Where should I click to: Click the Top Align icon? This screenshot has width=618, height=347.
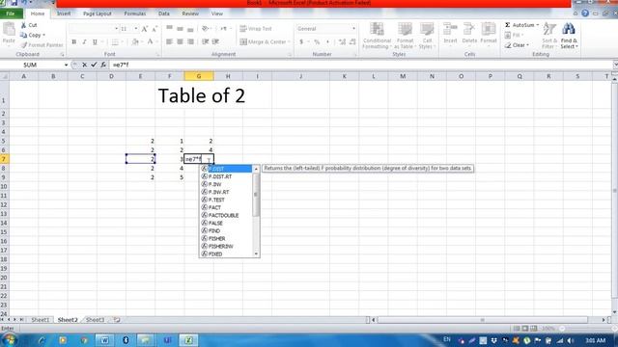coord(170,28)
